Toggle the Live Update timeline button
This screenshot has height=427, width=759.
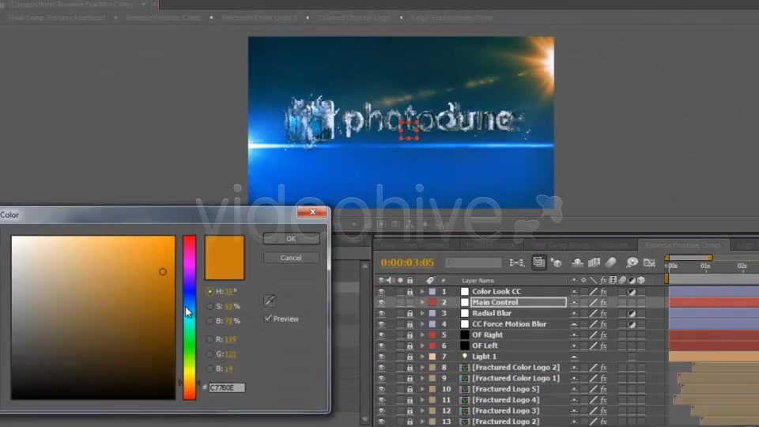tap(538, 263)
